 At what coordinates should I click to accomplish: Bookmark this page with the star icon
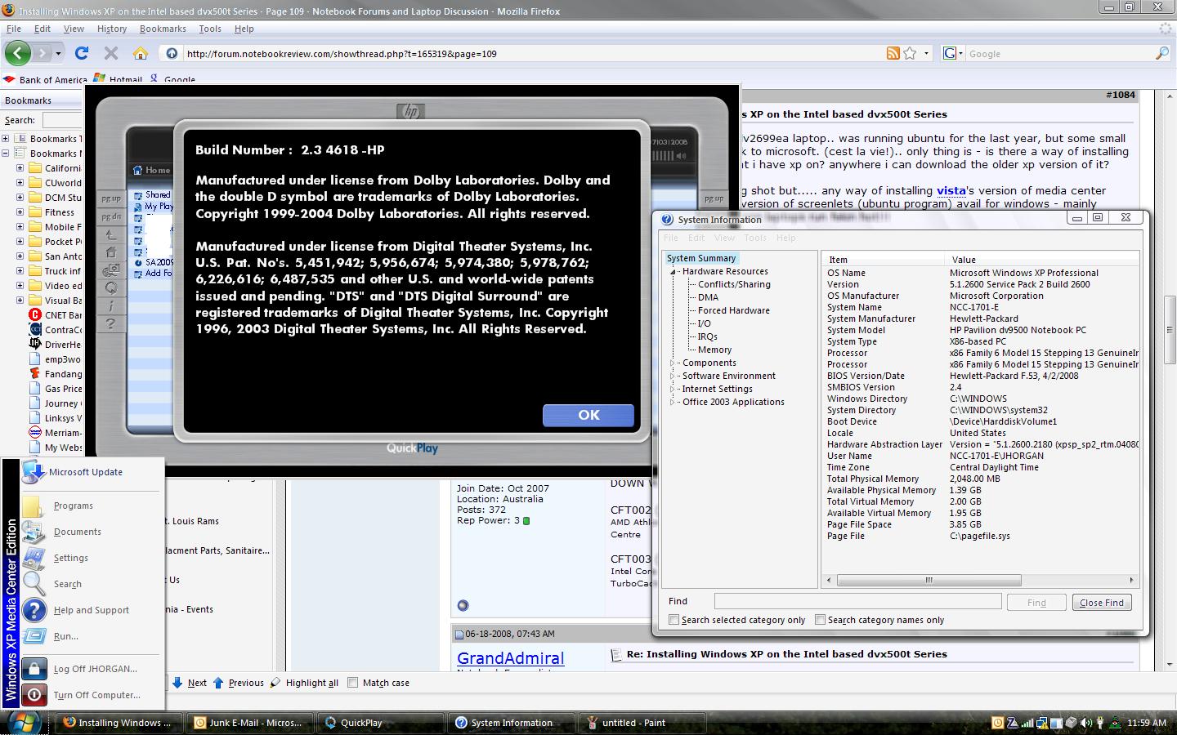910,53
